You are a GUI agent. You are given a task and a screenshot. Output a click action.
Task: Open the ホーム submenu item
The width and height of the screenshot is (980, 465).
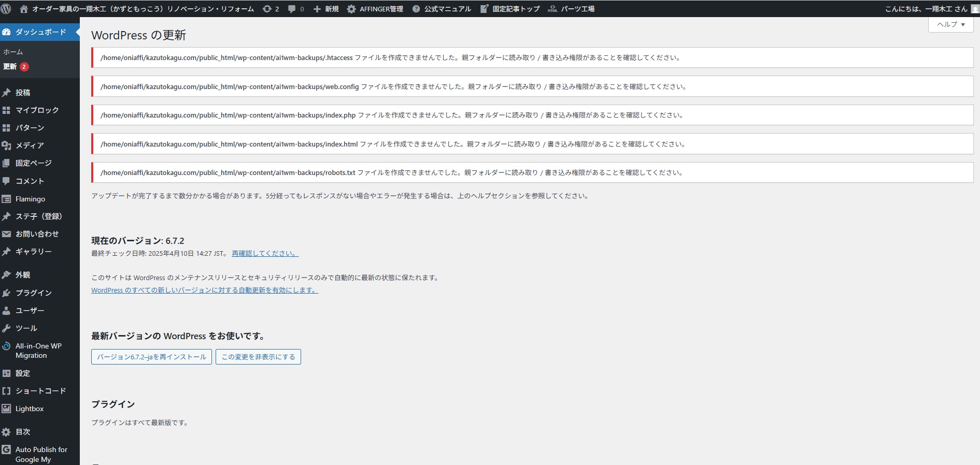pyautogui.click(x=13, y=52)
